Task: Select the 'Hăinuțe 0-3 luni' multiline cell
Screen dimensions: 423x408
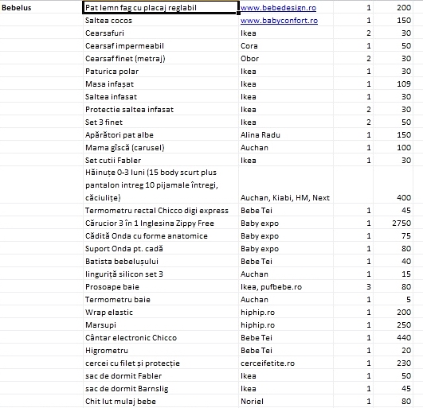Action: [161, 185]
